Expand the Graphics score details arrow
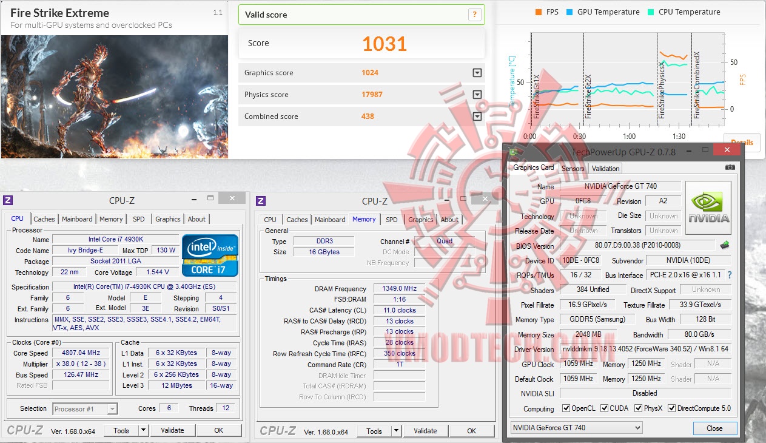Screen dimensions: 766x443 click(477, 72)
